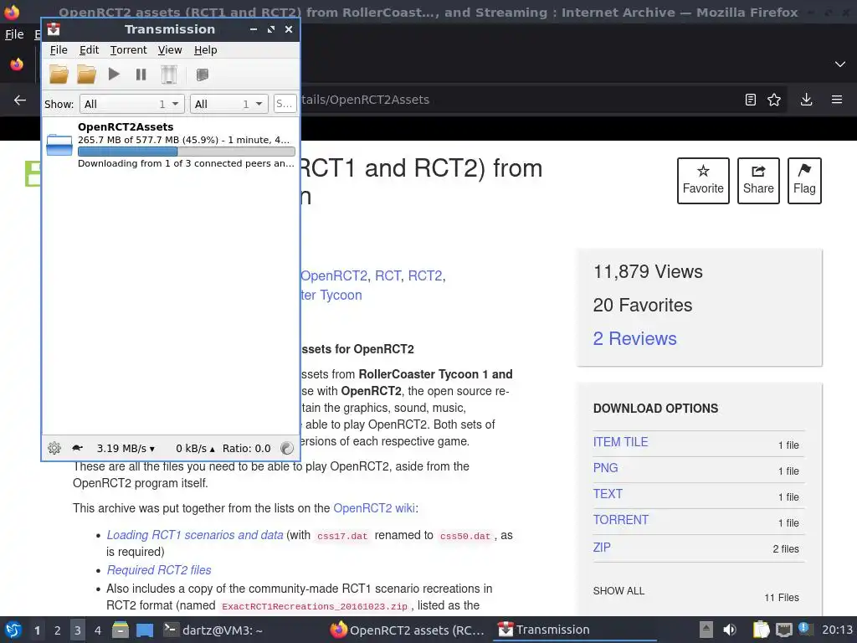Remove the torrent with the trash icon

169,75
